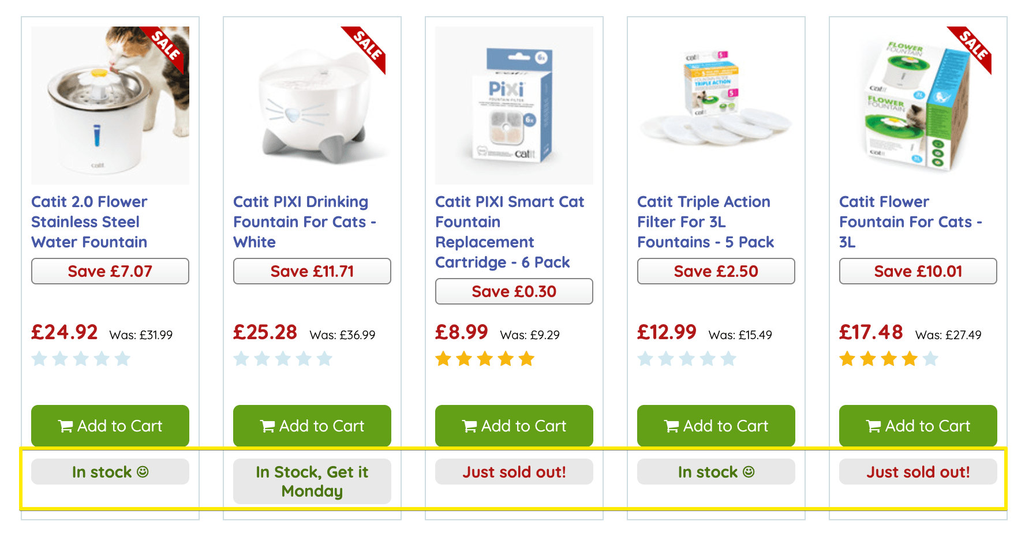Click empty stars under PIXI Drinking Fountain White
Screen dimensions: 1025x533
coord(283,359)
